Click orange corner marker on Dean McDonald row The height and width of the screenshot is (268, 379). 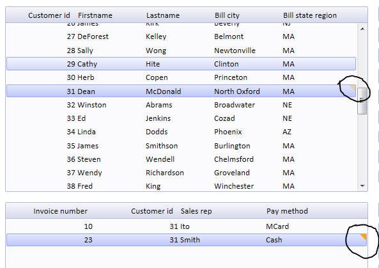(353, 87)
